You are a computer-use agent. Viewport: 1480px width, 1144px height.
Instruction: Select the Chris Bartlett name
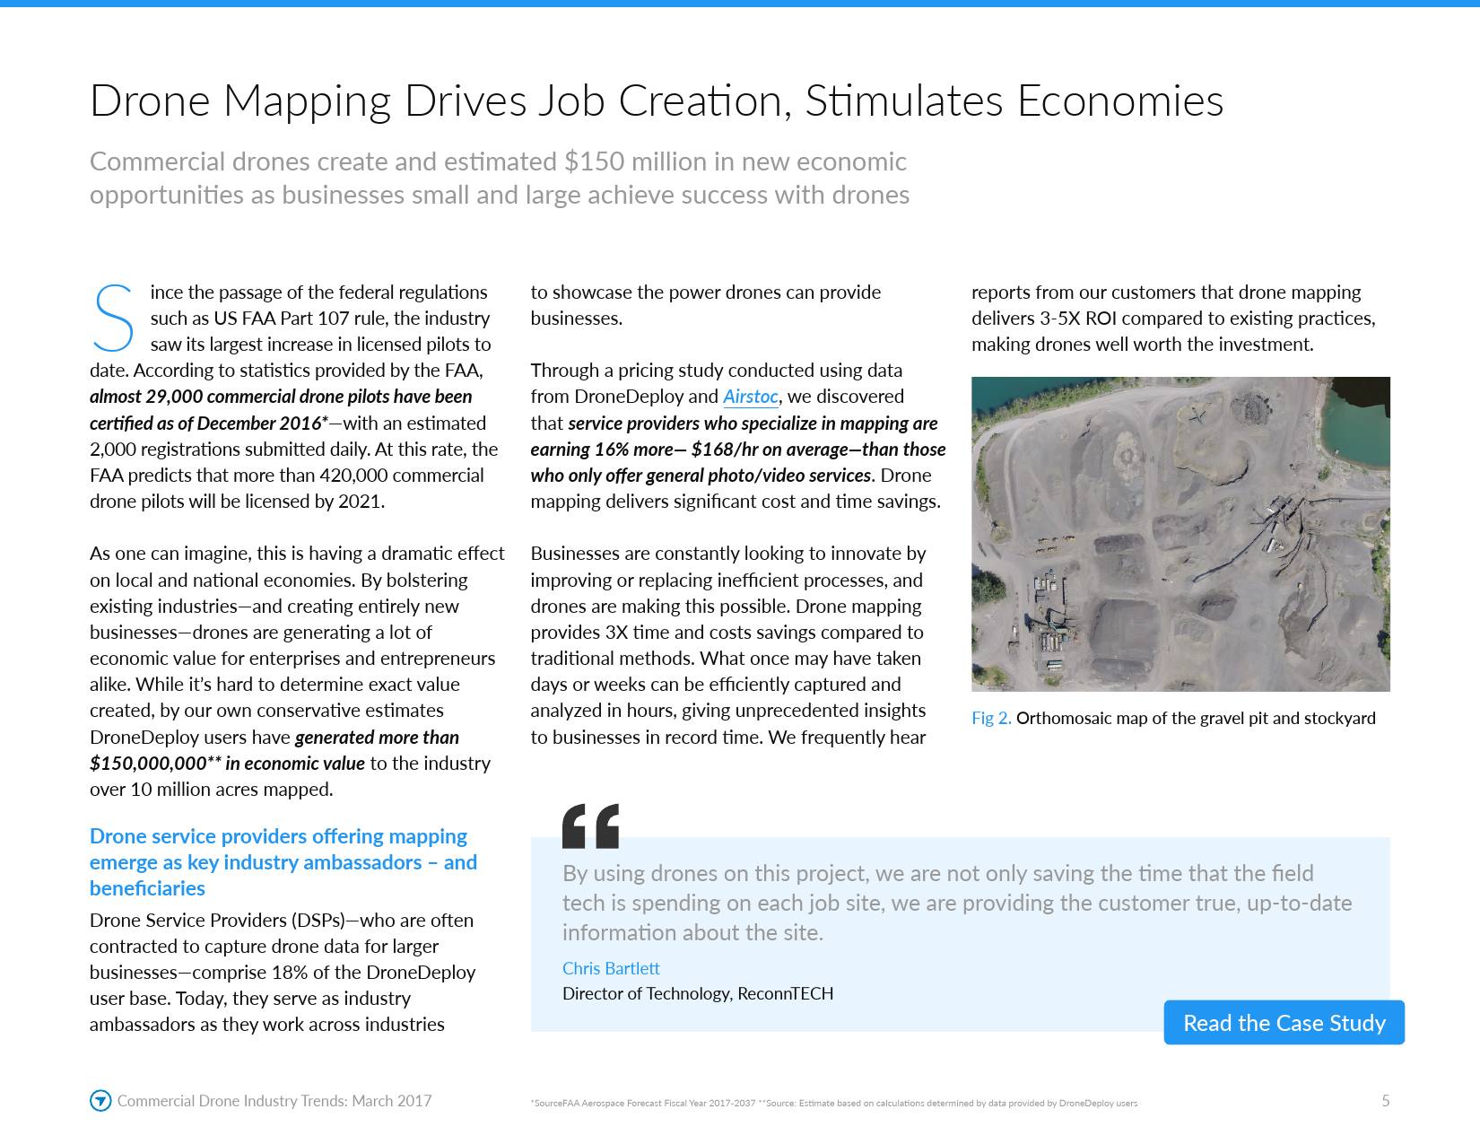click(x=610, y=968)
